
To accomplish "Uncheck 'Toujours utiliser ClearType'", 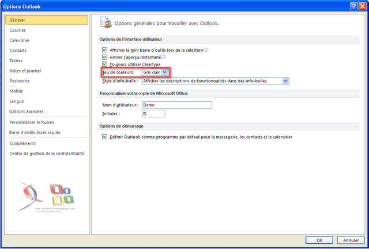I will click(x=104, y=65).
